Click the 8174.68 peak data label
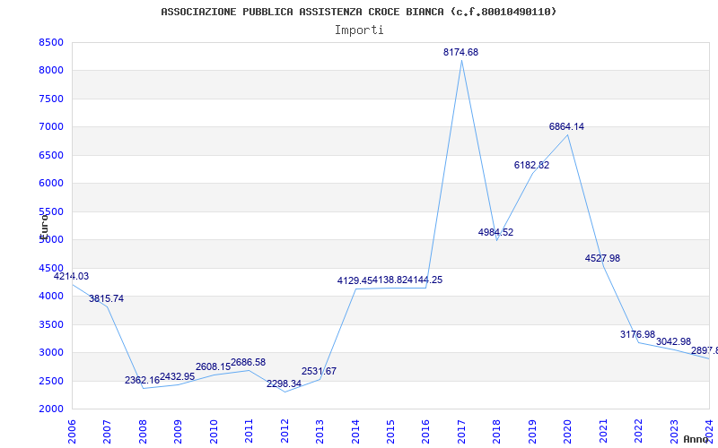Viewport: 718px width, 448px height. (x=460, y=52)
